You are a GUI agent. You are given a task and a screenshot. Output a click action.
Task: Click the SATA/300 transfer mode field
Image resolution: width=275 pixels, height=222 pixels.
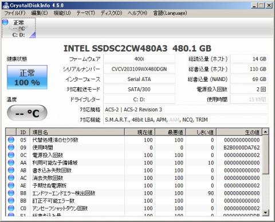point(139,89)
